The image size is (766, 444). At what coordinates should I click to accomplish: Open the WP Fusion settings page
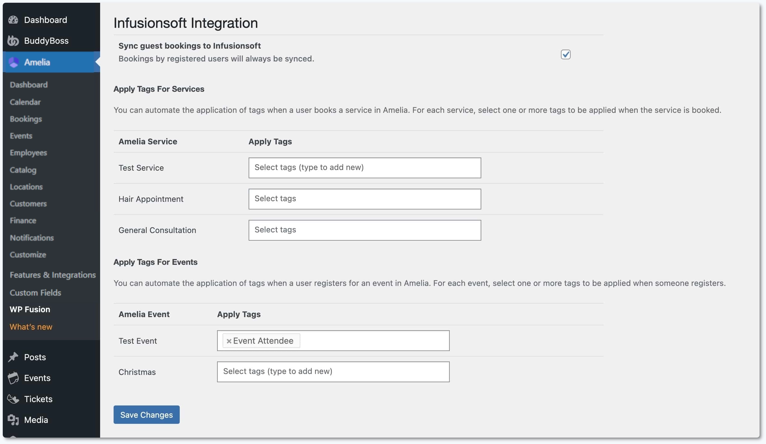point(30,309)
